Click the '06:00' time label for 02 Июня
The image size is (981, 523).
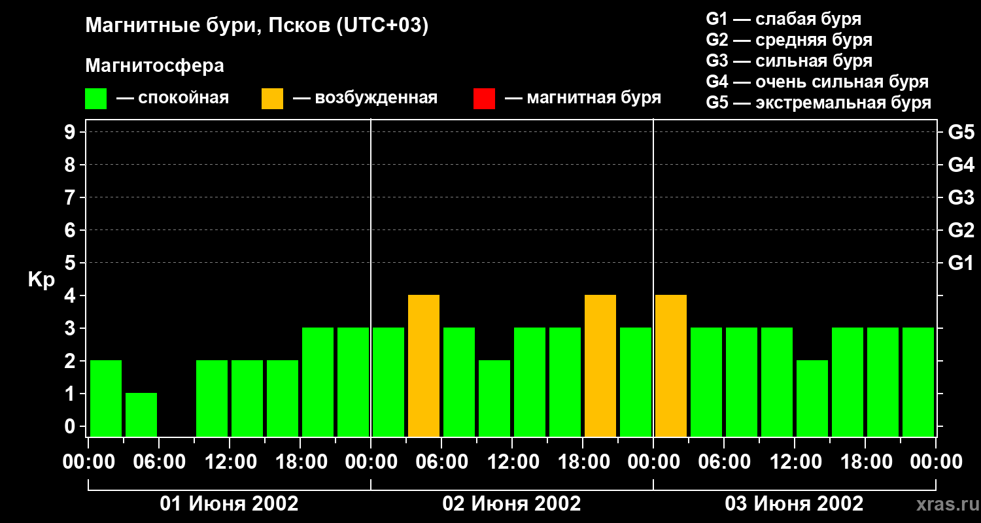441,462
